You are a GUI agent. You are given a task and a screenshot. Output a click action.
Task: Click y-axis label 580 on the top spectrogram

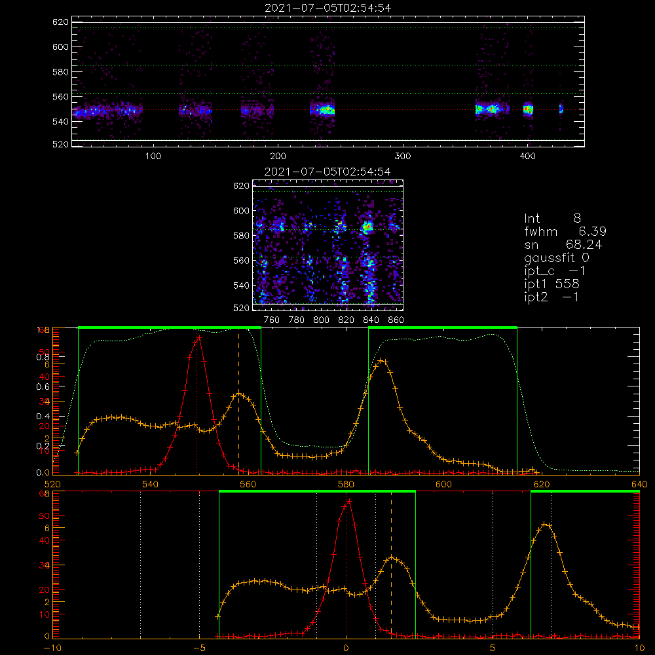[x=60, y=72]
